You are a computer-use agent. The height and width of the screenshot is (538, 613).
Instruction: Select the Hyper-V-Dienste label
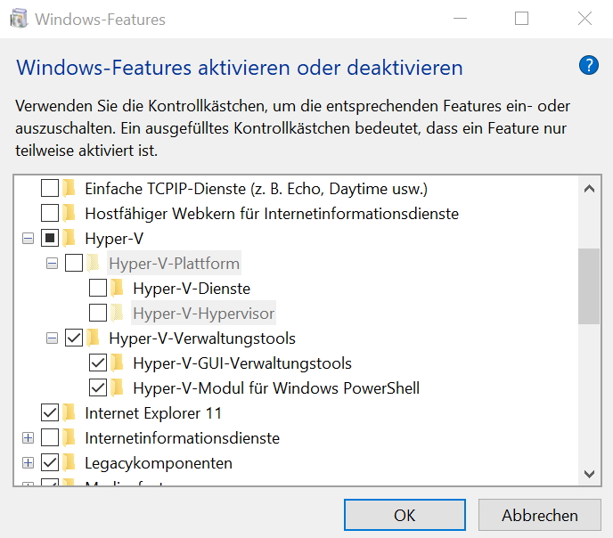pyautogui.click(x=192, y=289)
